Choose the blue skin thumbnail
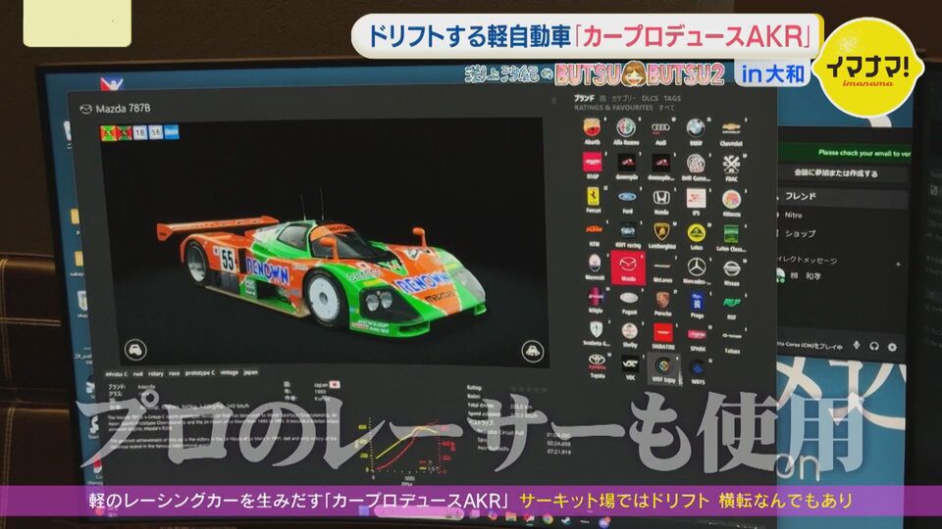The image size is (942, 529). [171, 131]
